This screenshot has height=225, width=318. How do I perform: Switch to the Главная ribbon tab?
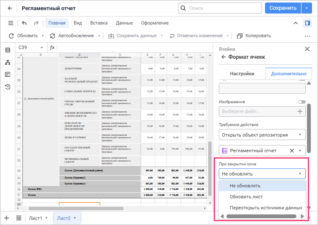click(57, 23)
